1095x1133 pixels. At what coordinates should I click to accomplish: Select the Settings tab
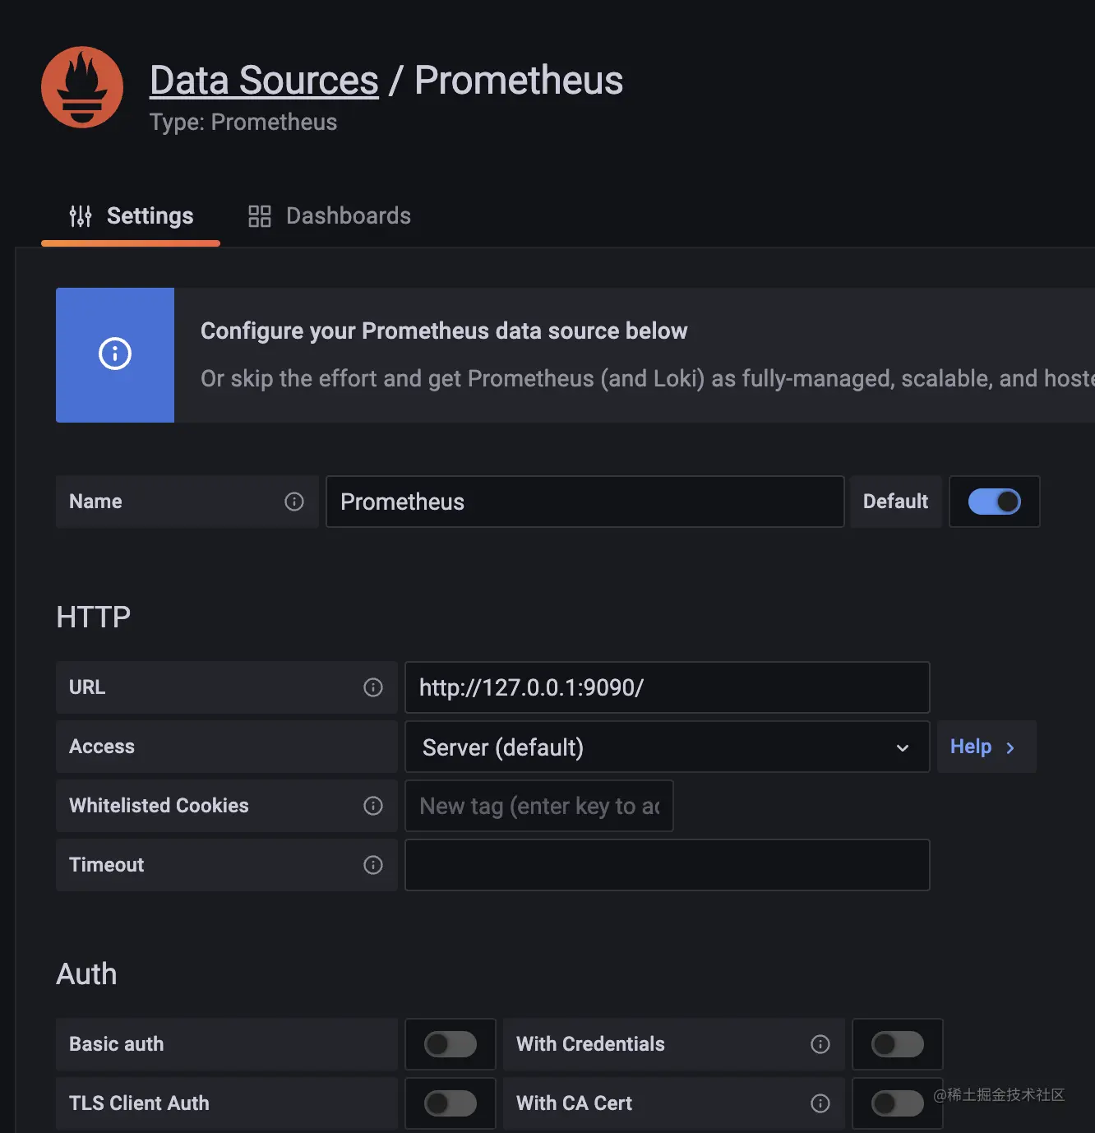click(x=132, y=216)
